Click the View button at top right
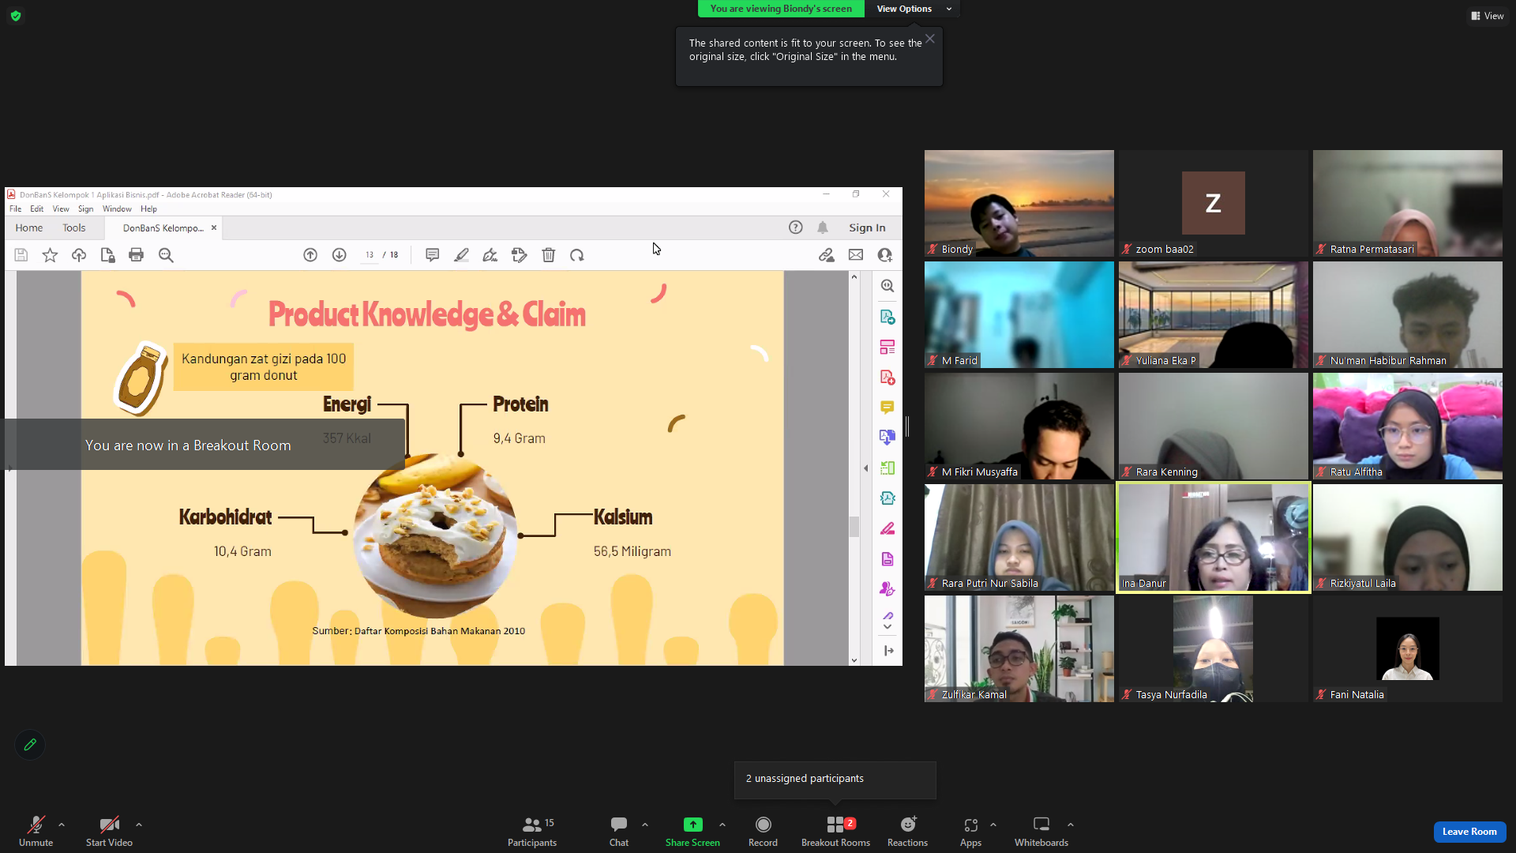This screenshot has height=853, width=1516. tap(1488, 16)
